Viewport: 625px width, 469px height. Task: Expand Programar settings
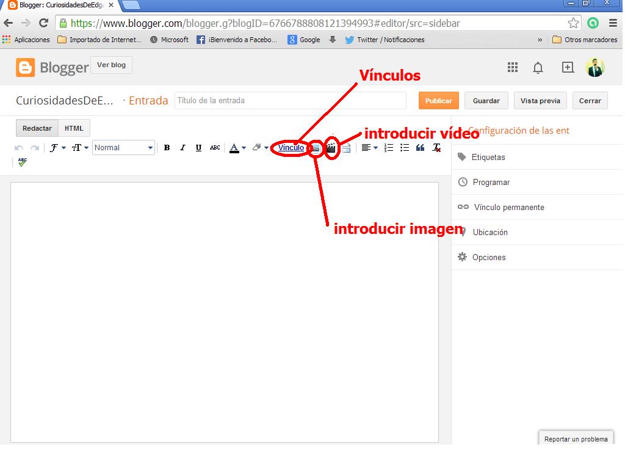tap(537, 182)
